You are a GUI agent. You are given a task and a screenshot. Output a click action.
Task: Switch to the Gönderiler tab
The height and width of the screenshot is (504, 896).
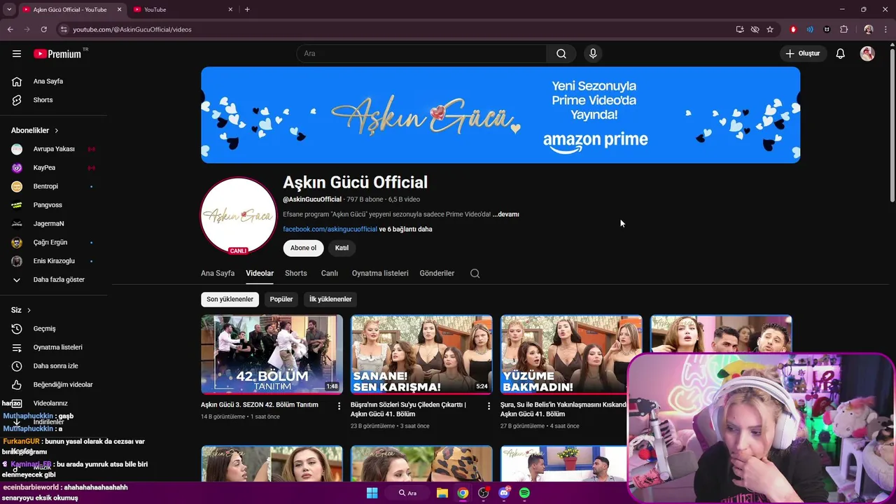tap(437, 274)
